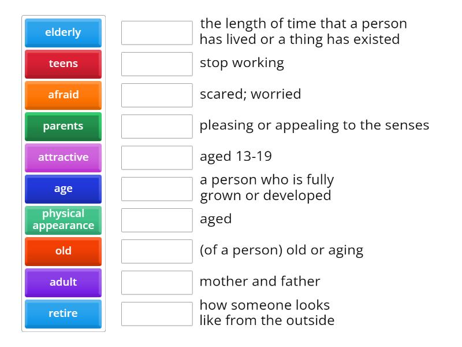This screenshot has height=347, width=462.
Task: Select the 'elderly' word tile
Action: pos(63,33)
